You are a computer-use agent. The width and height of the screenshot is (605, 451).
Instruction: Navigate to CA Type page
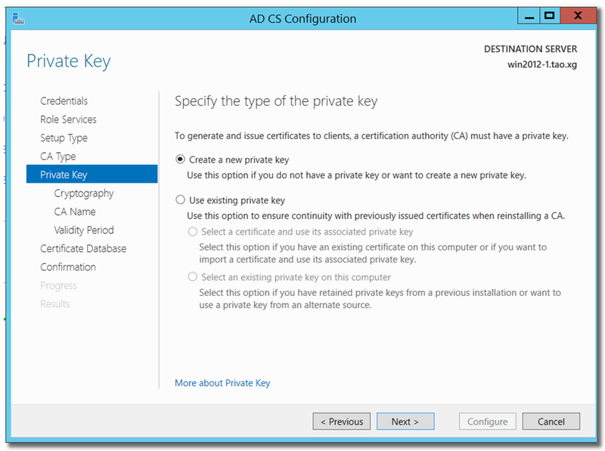click(58, 157)
